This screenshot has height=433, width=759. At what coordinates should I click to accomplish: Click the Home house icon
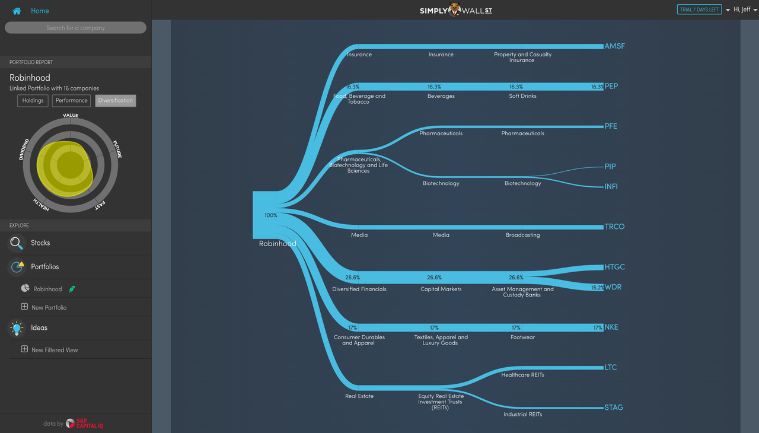pos(17,11)
